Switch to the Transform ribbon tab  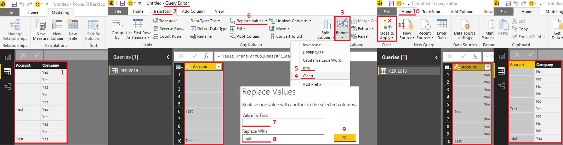(162, 11)
